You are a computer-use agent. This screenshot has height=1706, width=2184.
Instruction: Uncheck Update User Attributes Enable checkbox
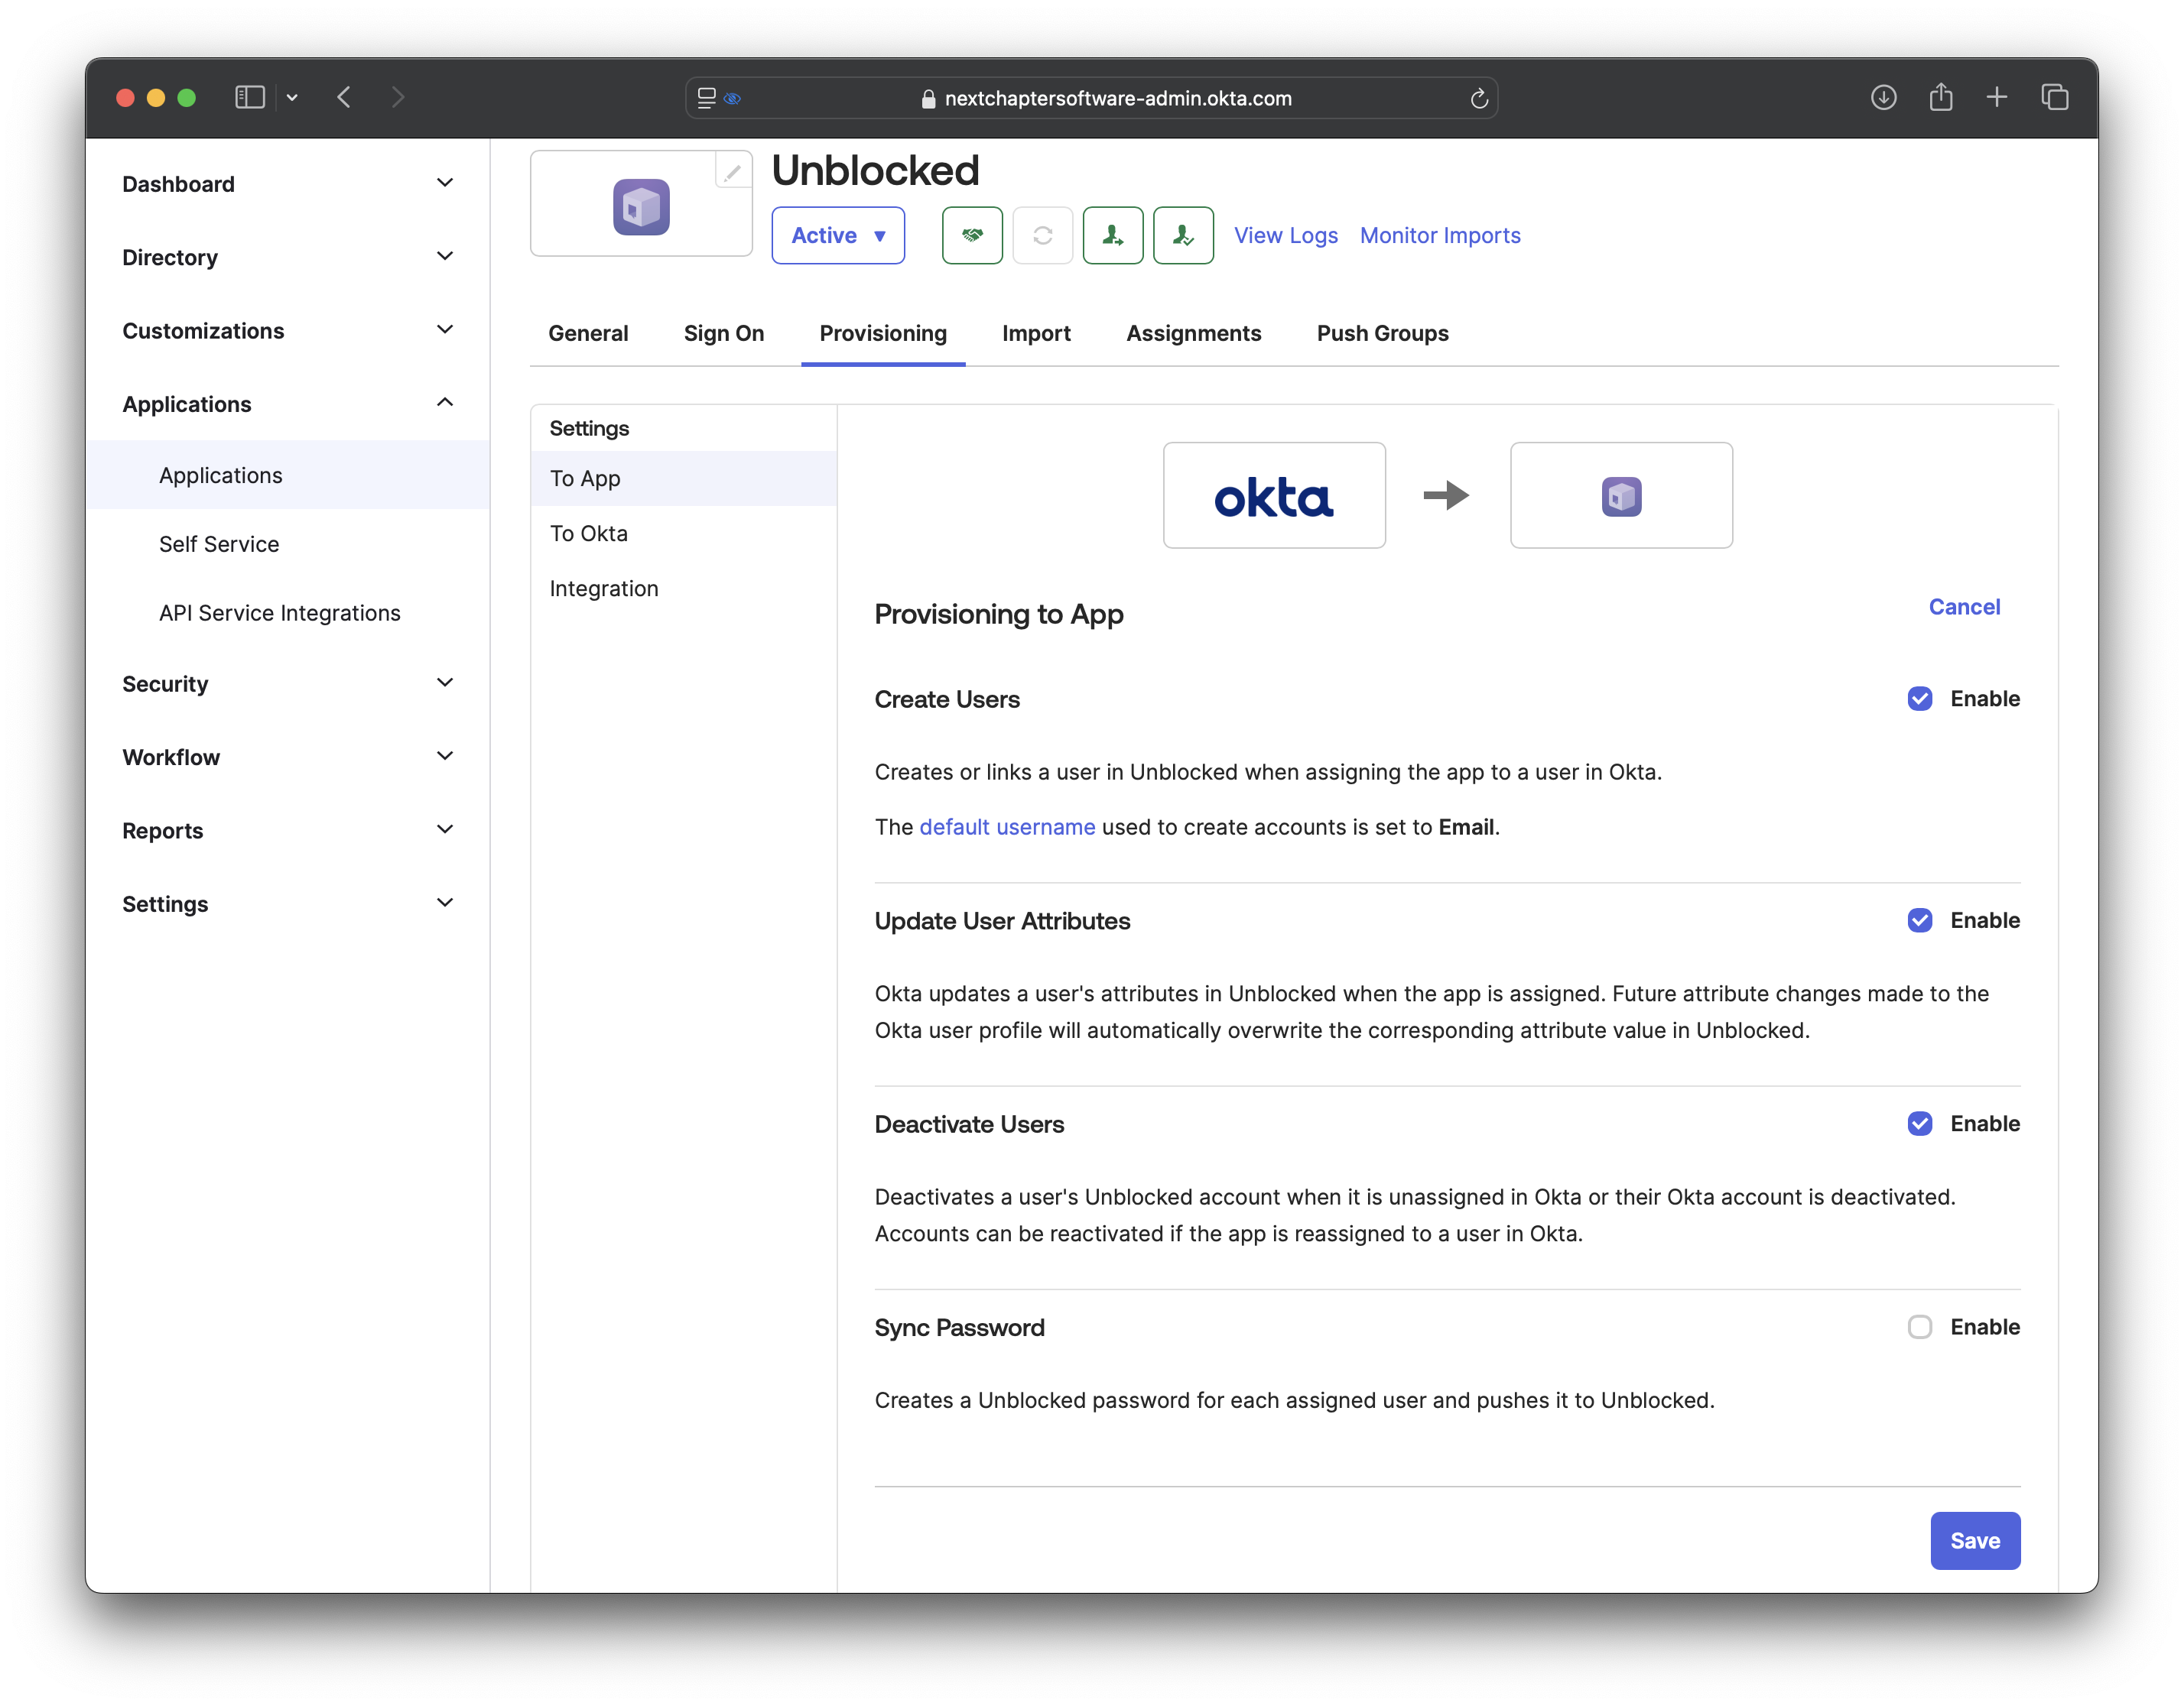(1919, 920)
